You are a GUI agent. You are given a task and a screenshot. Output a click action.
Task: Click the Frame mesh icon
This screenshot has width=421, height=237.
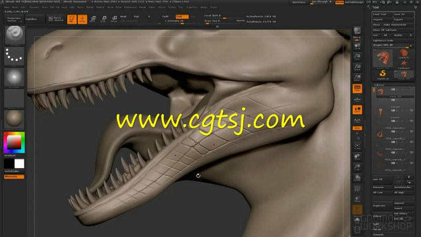tap(357, 146)
